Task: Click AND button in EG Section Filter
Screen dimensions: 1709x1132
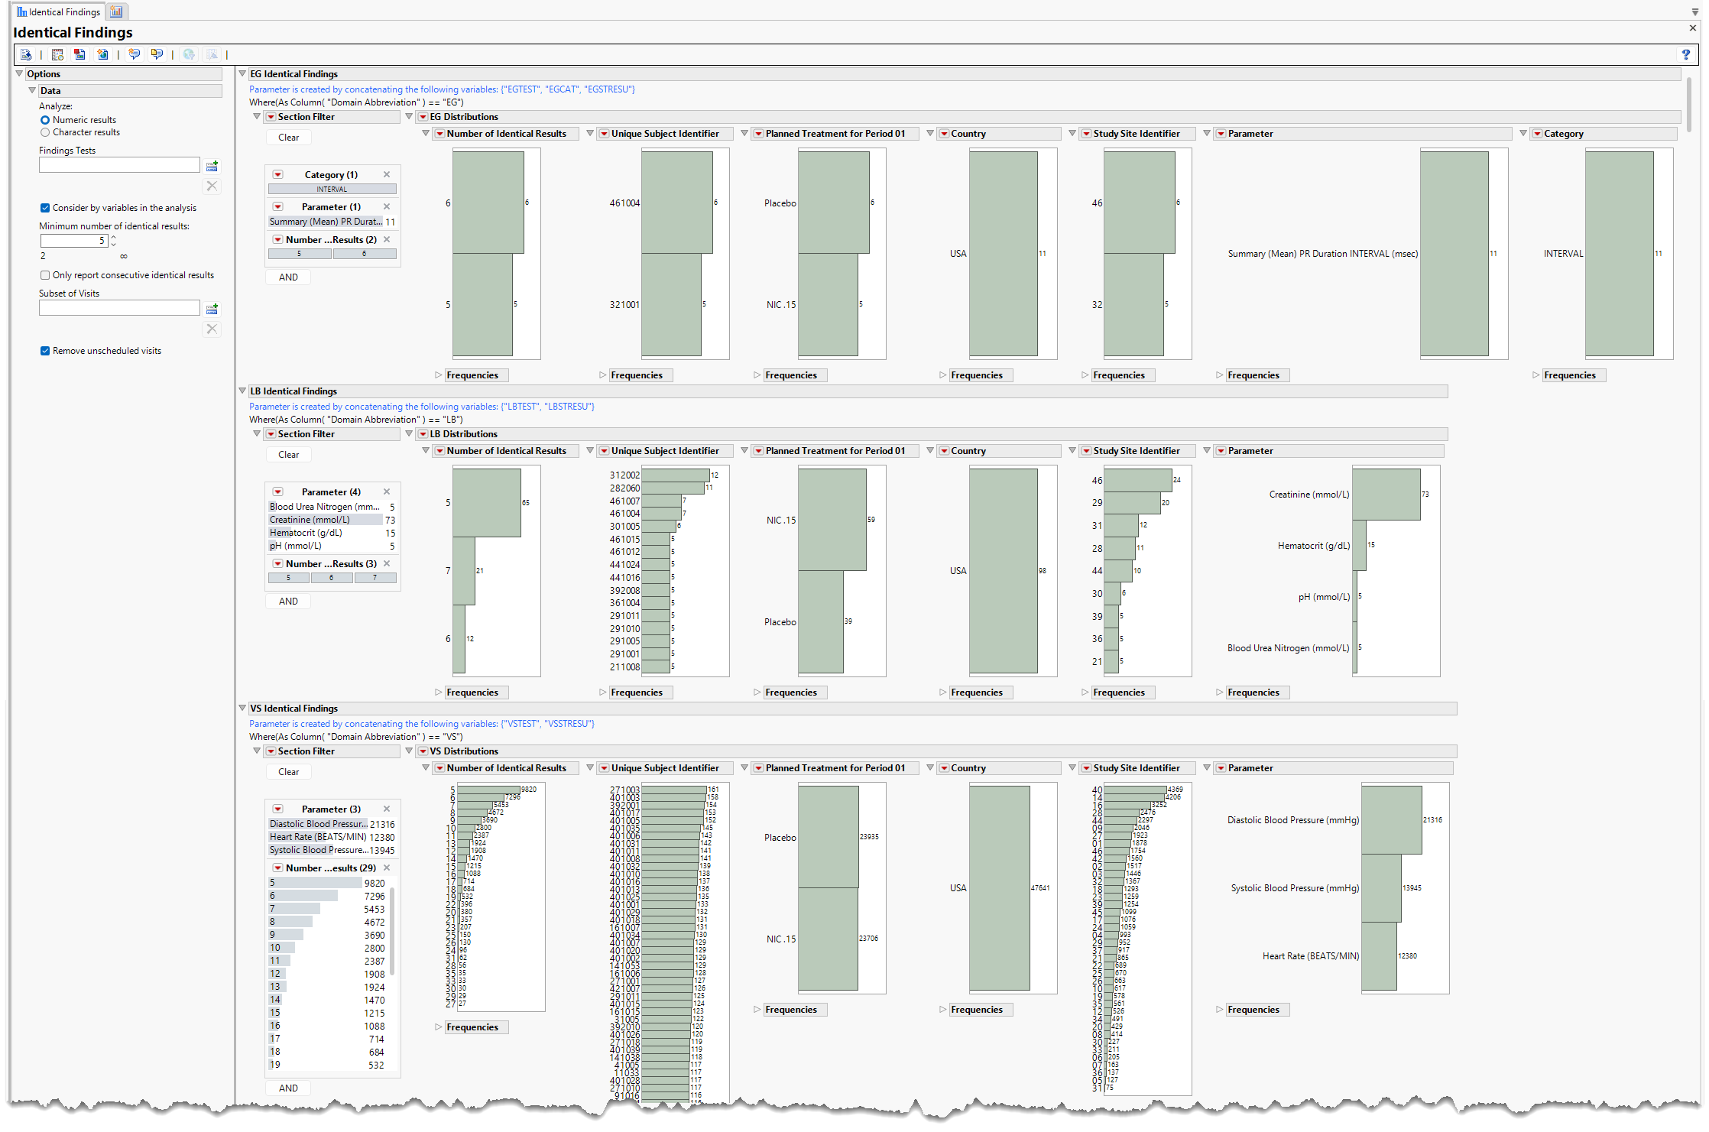Action: tap(289, 277)
